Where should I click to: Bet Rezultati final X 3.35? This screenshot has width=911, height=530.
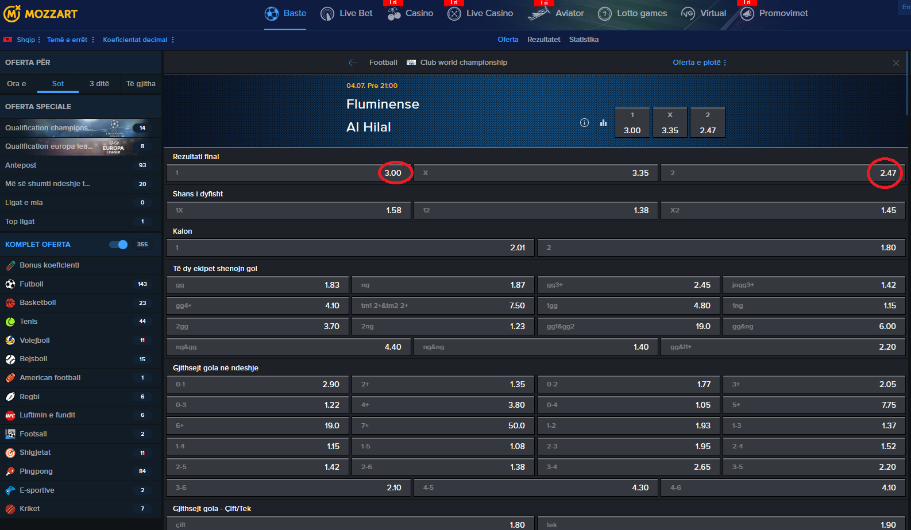point(536,173)
